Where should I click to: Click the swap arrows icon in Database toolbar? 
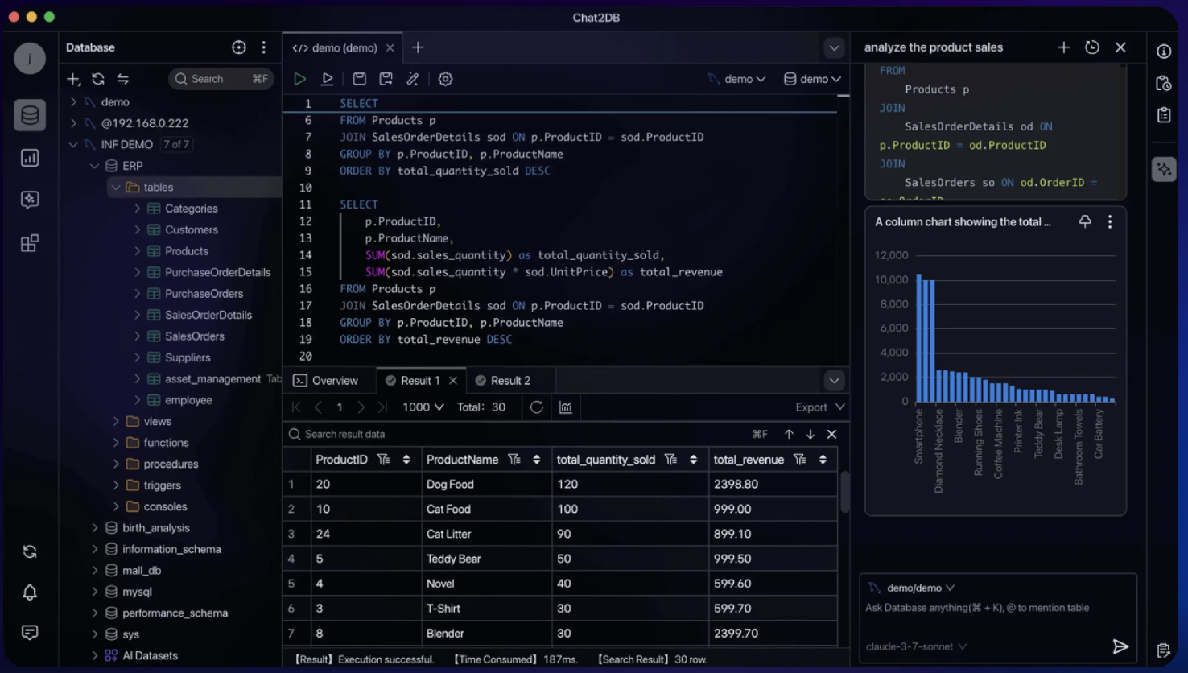point(123,79)
